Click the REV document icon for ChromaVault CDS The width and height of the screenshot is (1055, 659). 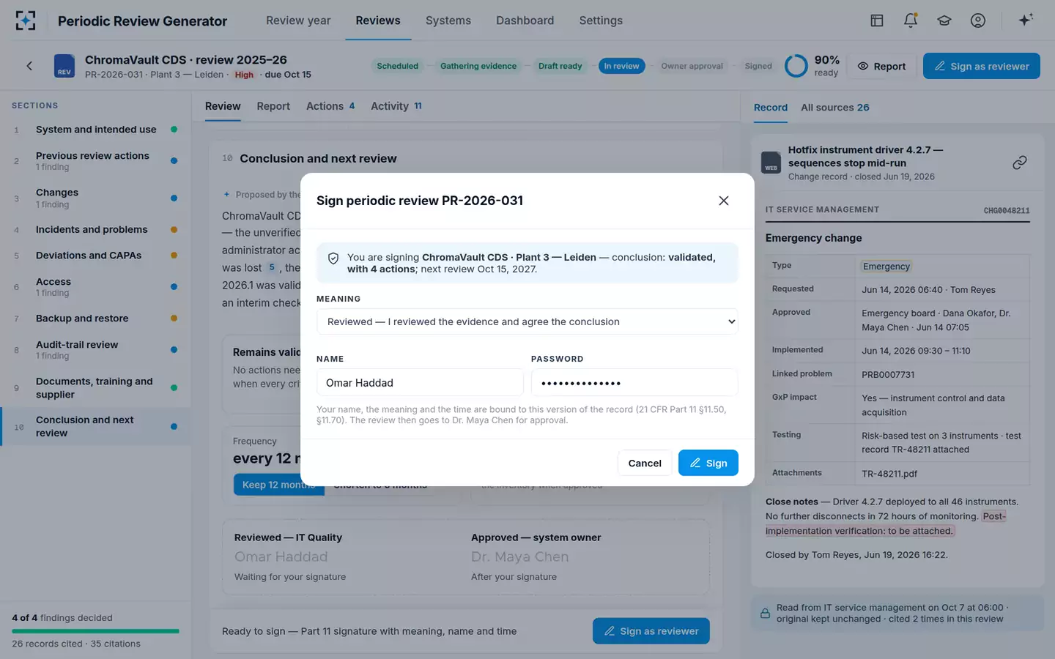[64, 66]
